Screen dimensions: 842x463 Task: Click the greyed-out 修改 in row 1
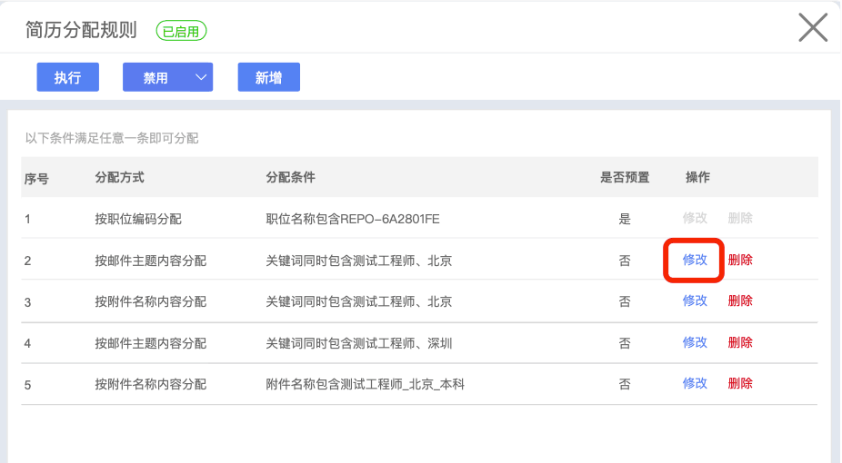pos(695,218)
